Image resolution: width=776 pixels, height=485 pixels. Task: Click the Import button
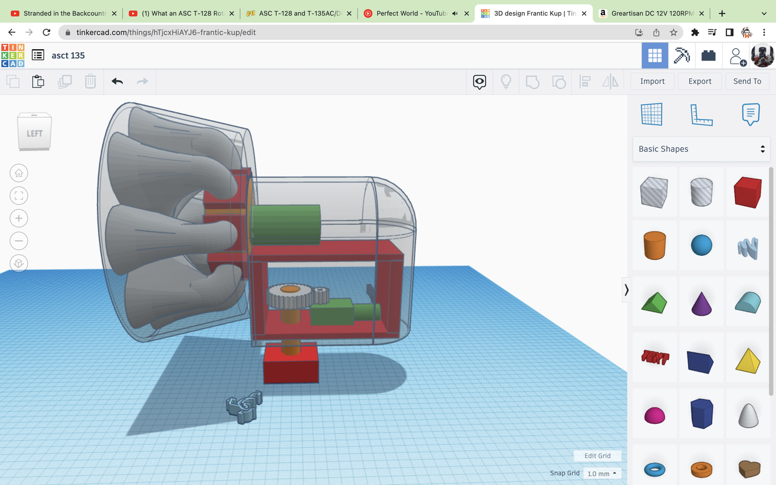pyautogui.click(x=652, y=81)
